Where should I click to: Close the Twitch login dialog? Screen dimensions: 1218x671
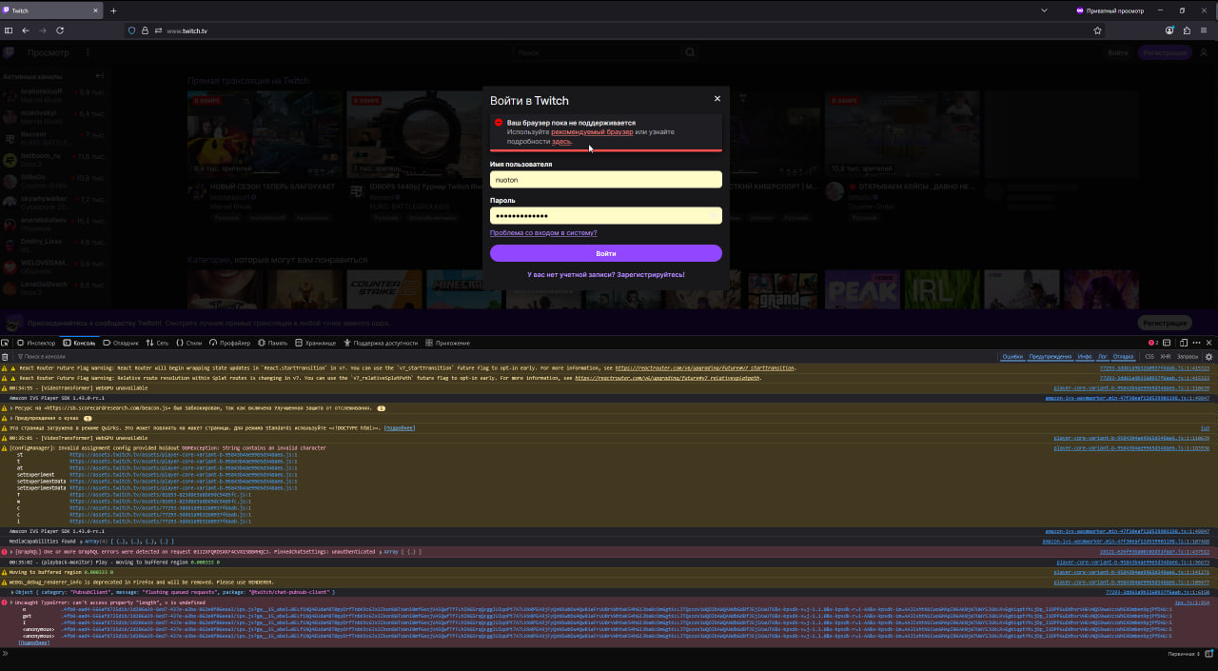(717, 98)
